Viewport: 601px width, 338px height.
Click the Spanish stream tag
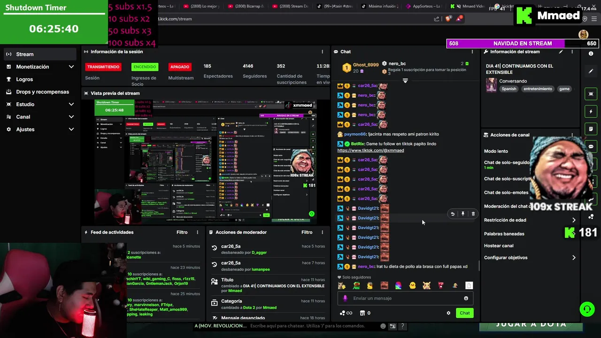pyautogui.click(x=509, y=89)
